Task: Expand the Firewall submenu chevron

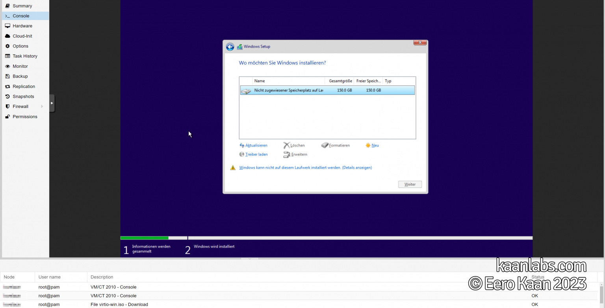Action: pos(42,106)
